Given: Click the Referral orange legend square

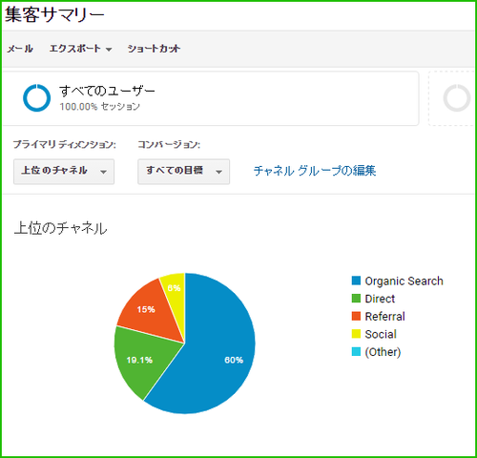Looking at the screenshot, I should [x=356, y=316].
